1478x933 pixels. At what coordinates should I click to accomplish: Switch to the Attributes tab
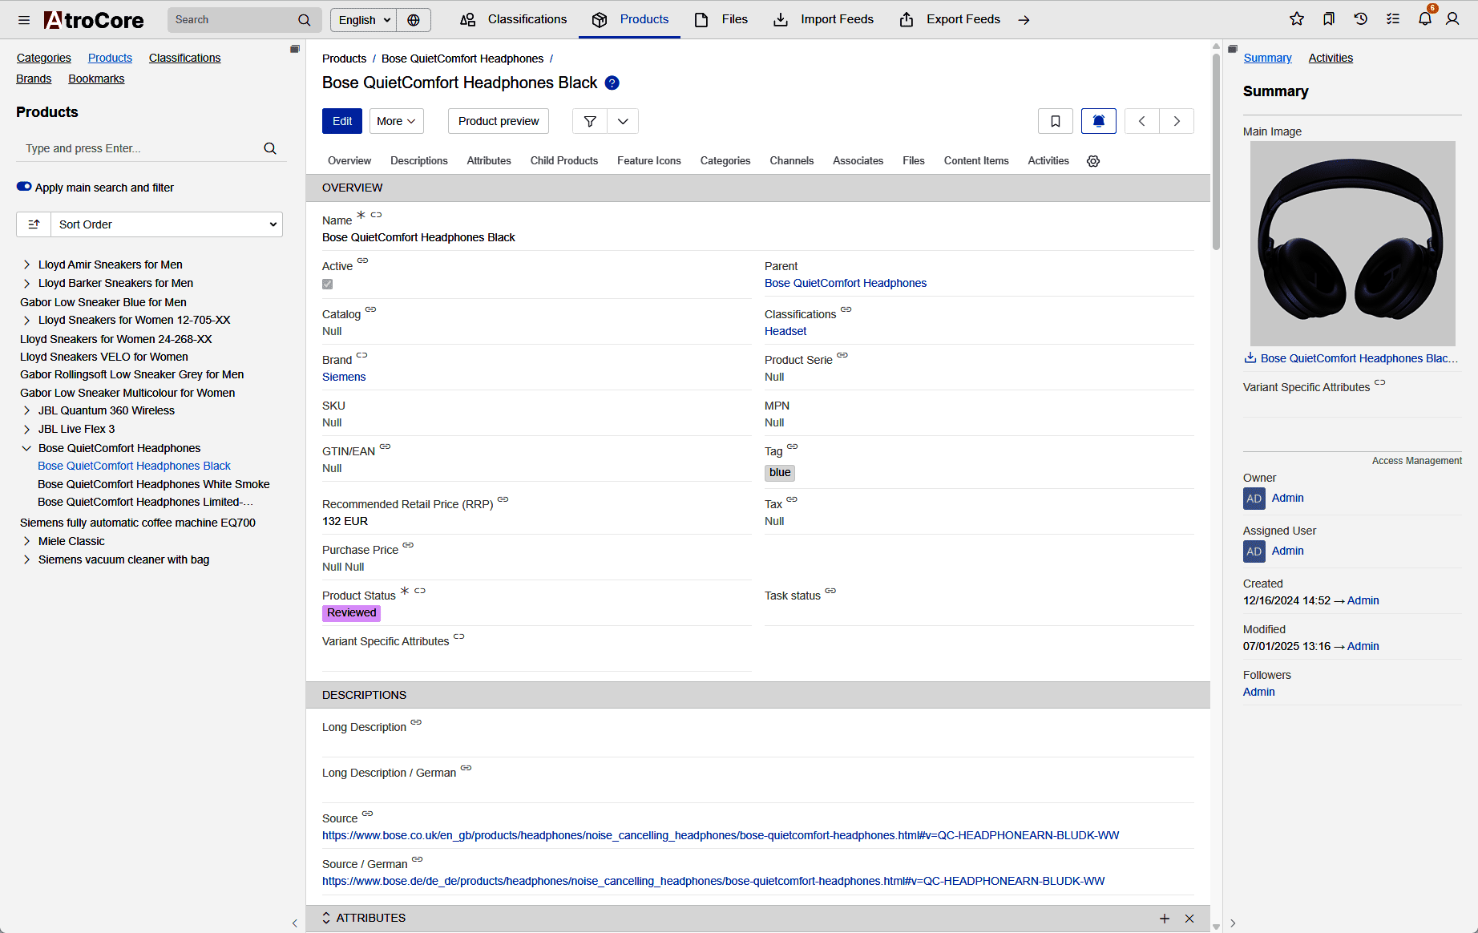pyautogui.click(x=488, y=161)
